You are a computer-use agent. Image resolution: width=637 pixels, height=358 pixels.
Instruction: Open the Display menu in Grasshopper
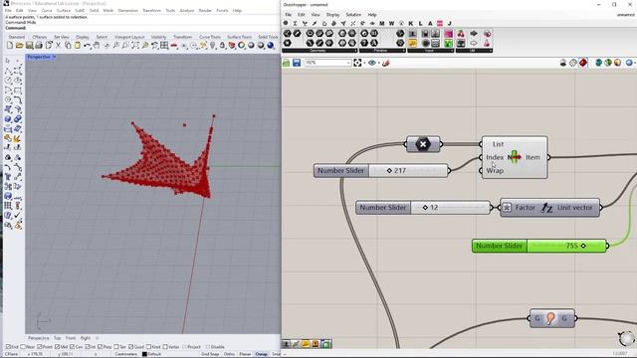pos(332,15)
